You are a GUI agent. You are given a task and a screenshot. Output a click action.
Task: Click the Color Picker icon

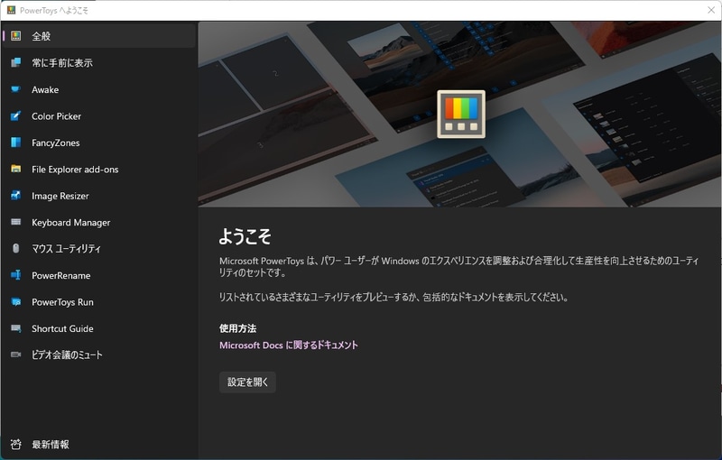(16, 116)
